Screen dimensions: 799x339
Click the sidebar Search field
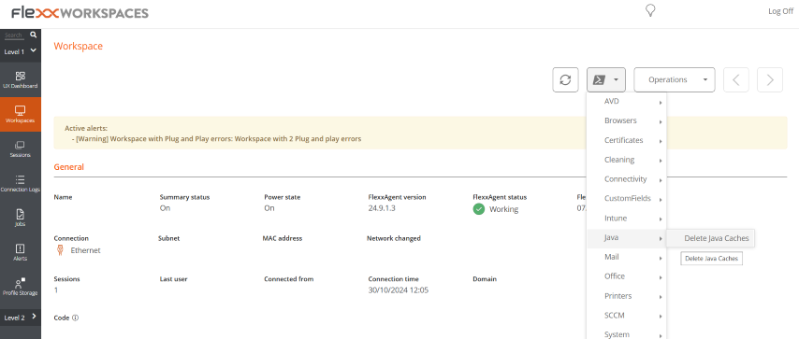coord(14,35)
